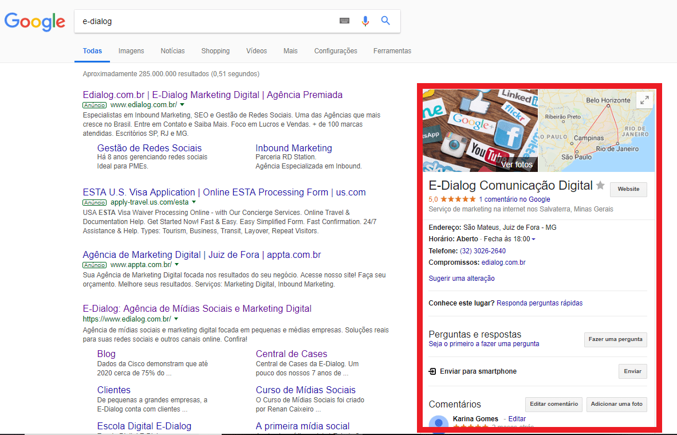Open Sugerir uma alteração link

click(462, 279)
